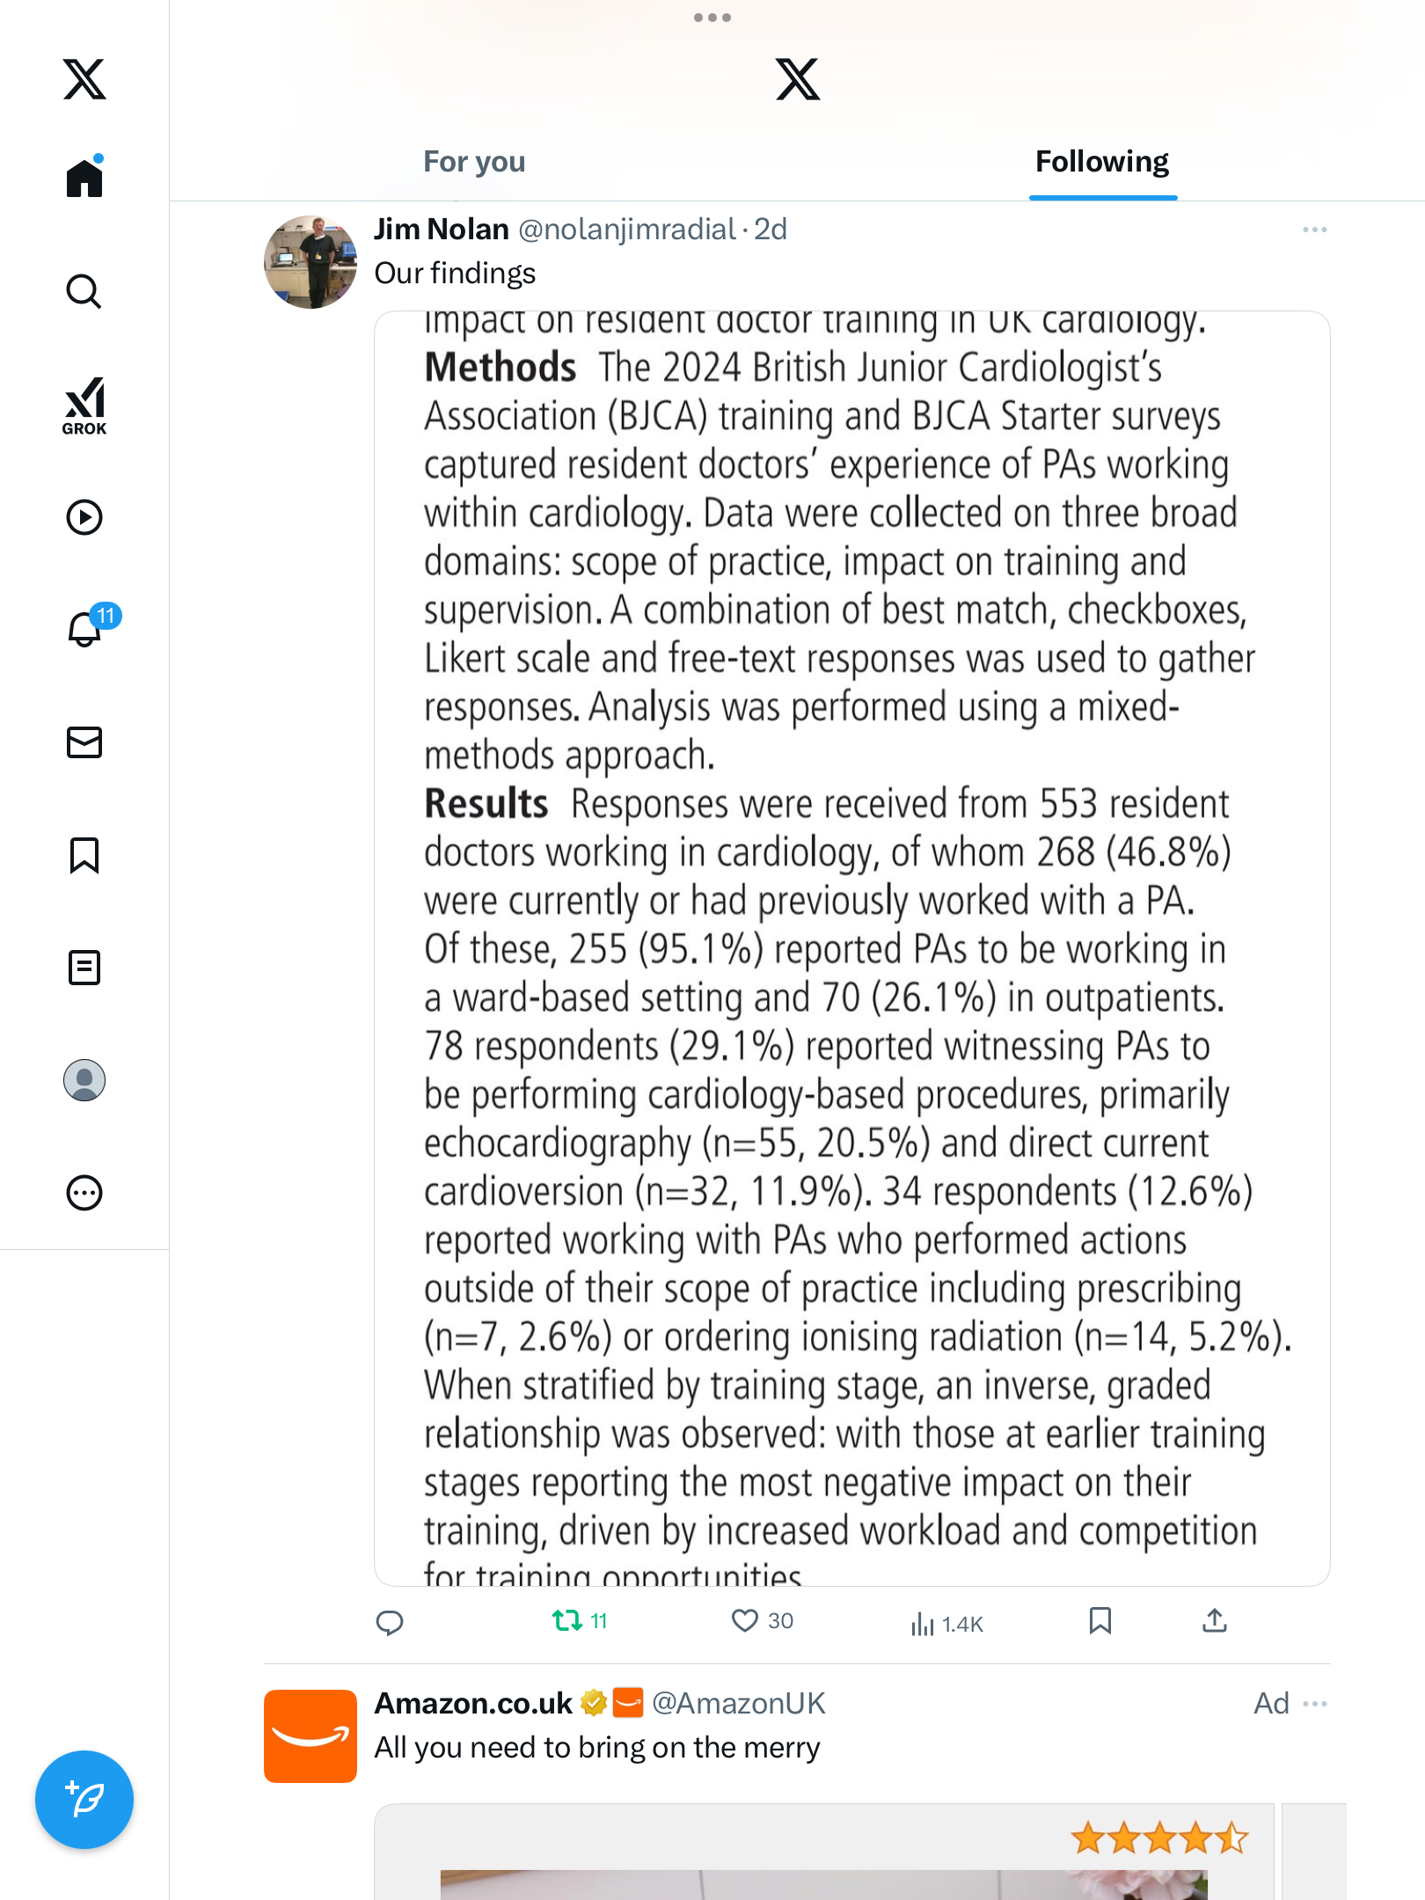Select the Following tab
This screenshot has width=1425, height=1900.
coord(1102,162)
